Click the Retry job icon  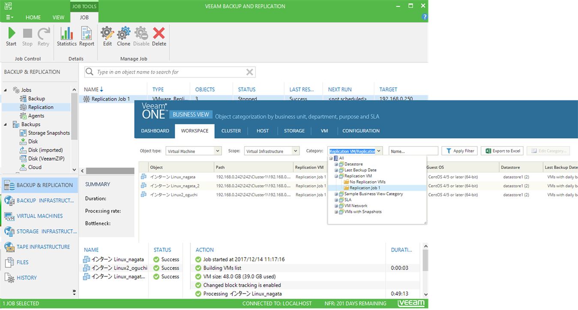pyautogui.click(x=43, y=36)
